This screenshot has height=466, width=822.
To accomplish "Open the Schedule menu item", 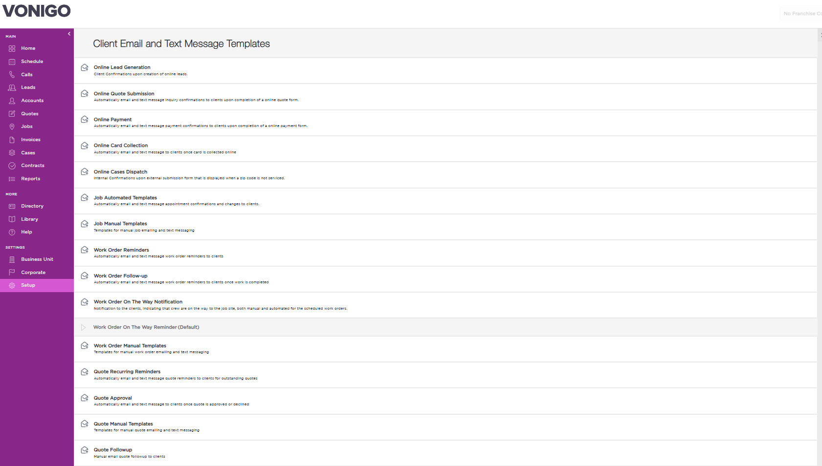I will tap(32, 62).
